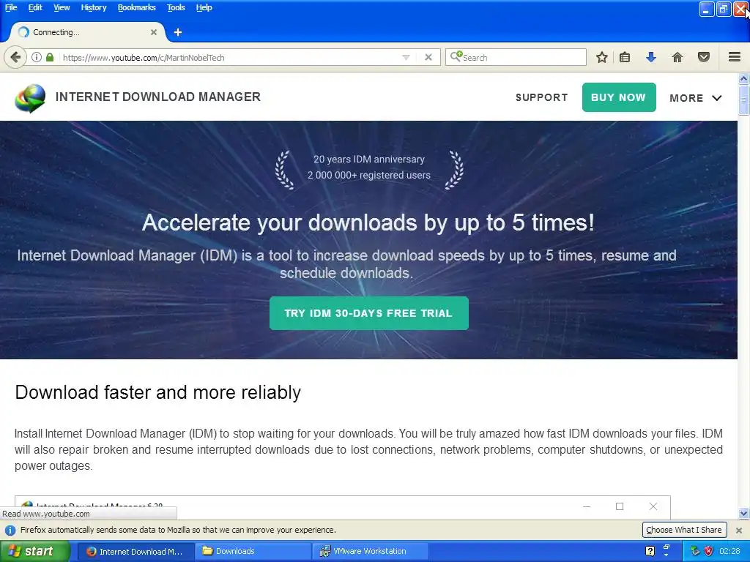Viewport: 750px width, 562px height.
Task: Stop loading page with X in address bar
Action: tap(428, 57)
